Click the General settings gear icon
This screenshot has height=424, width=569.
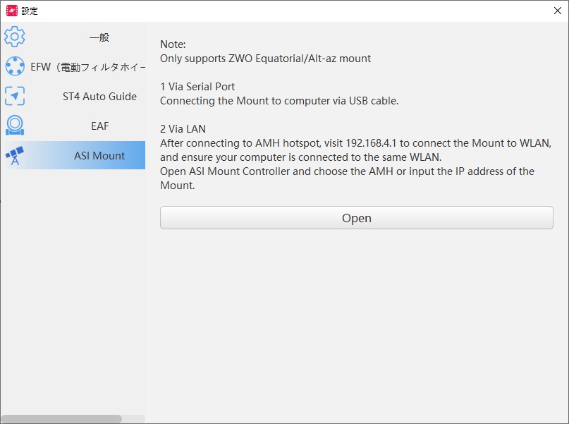[15, 36]
